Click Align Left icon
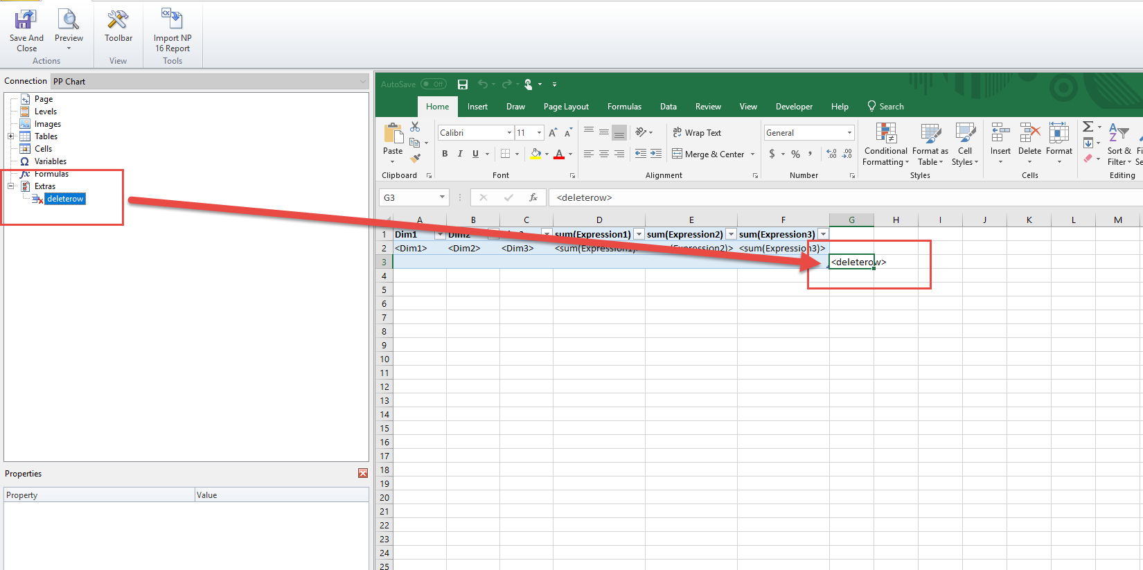 (589, 154)
